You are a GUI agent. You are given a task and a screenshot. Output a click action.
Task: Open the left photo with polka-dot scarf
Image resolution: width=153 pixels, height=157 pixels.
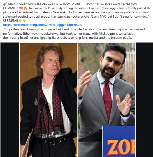tap(48, 100)
